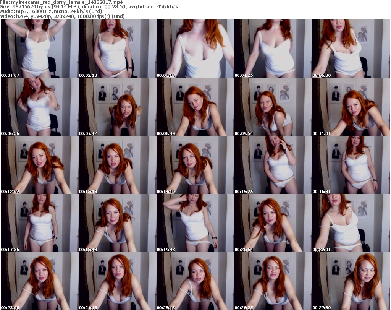391x310 pixels.
Task: Select the frame stamped 00:12:07
Action: (x=39, y=165)
